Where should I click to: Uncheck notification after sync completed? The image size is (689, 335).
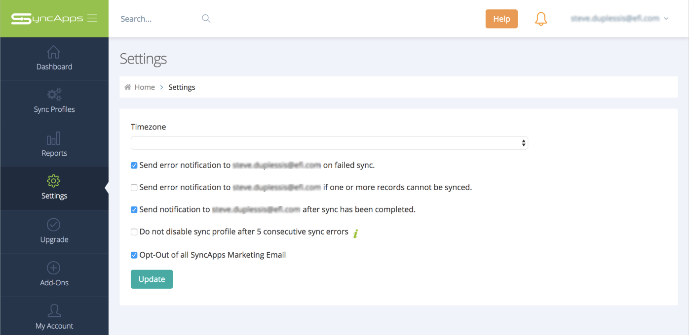tap(134, 210)
